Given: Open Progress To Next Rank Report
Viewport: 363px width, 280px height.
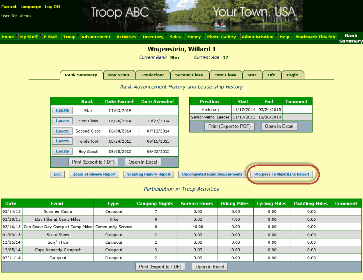Looking at the screenshot, I should [282, 174].
